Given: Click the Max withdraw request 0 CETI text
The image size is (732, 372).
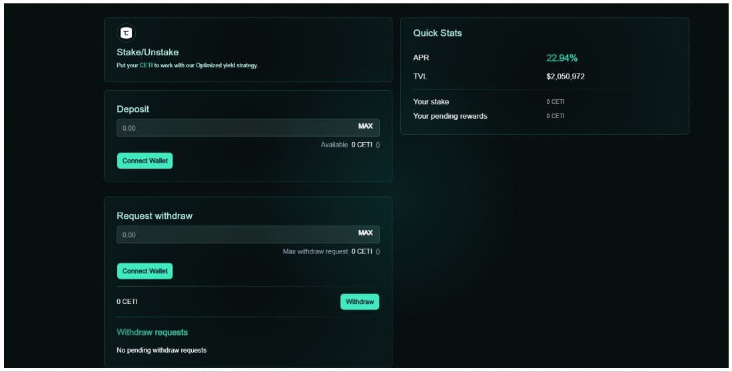Looking at the screenshot, I should (331, 251).
